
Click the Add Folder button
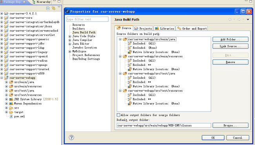(x=230, y=39)
